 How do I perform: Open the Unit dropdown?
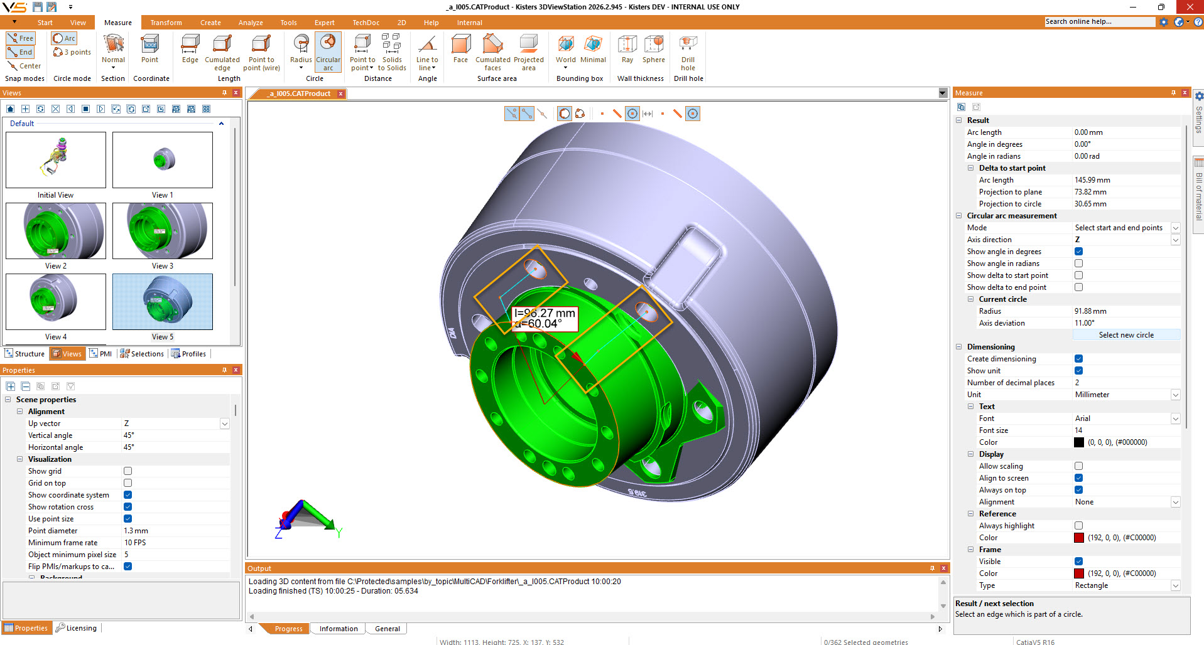pyautogui.click(x=1175, y=395)
